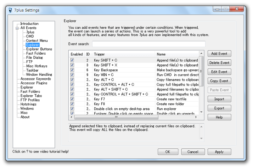Click the 7plus app icon in title bar
This screenshot has width=253, height=167.
point(10,10)
